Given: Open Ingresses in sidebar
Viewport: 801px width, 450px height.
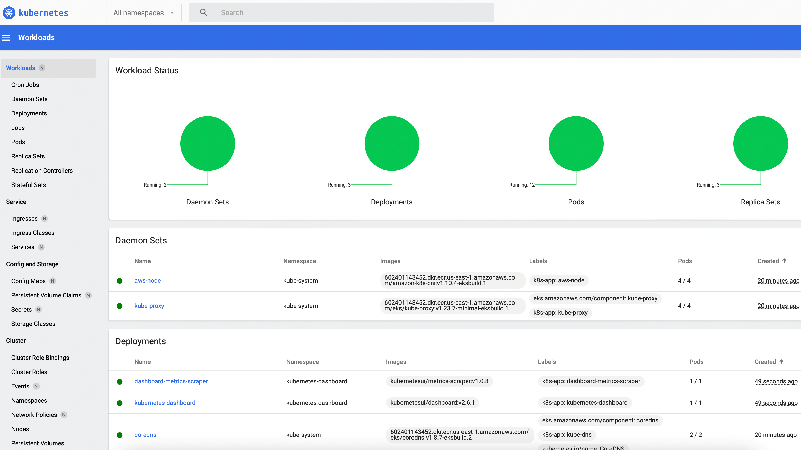Looking at the screenshot, I should 24,219.
